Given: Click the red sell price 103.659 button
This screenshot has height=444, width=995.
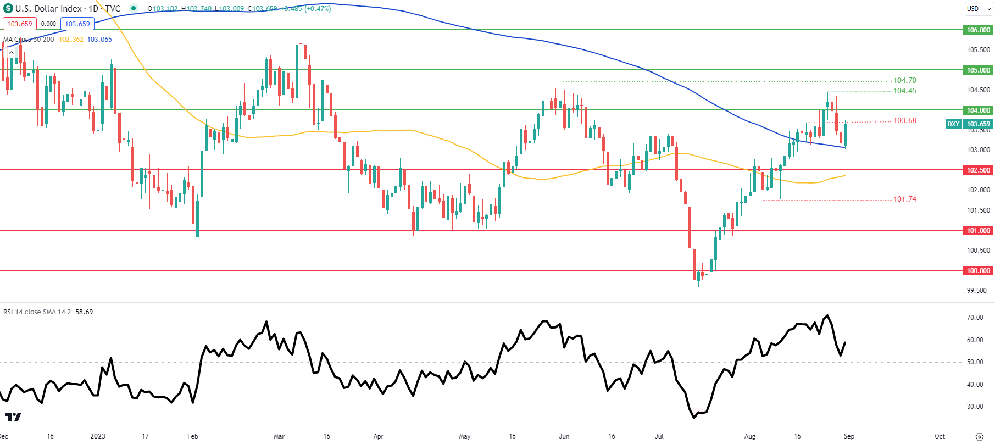Looking at the screenshot, I should click(20, 24).
